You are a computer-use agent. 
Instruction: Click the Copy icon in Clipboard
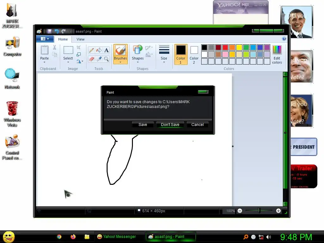pos(54,54)
